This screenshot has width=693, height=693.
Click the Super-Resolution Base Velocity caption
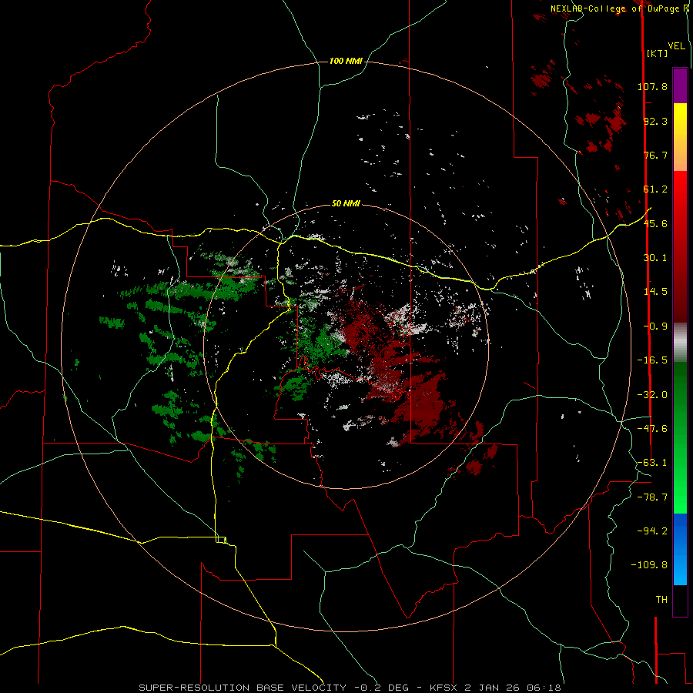[x=350, y=688]
